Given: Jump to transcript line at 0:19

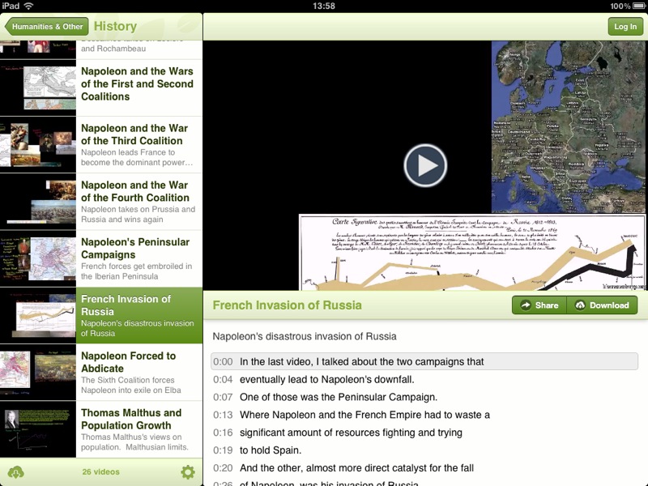Looking at the screenshot, I should click(x=424, y=450).
